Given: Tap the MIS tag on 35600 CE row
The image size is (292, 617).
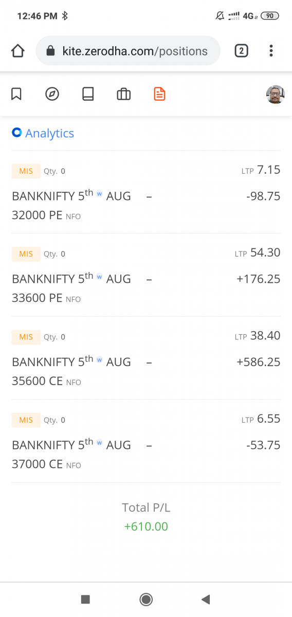Looking at the screenshot, I should [26, 337].
